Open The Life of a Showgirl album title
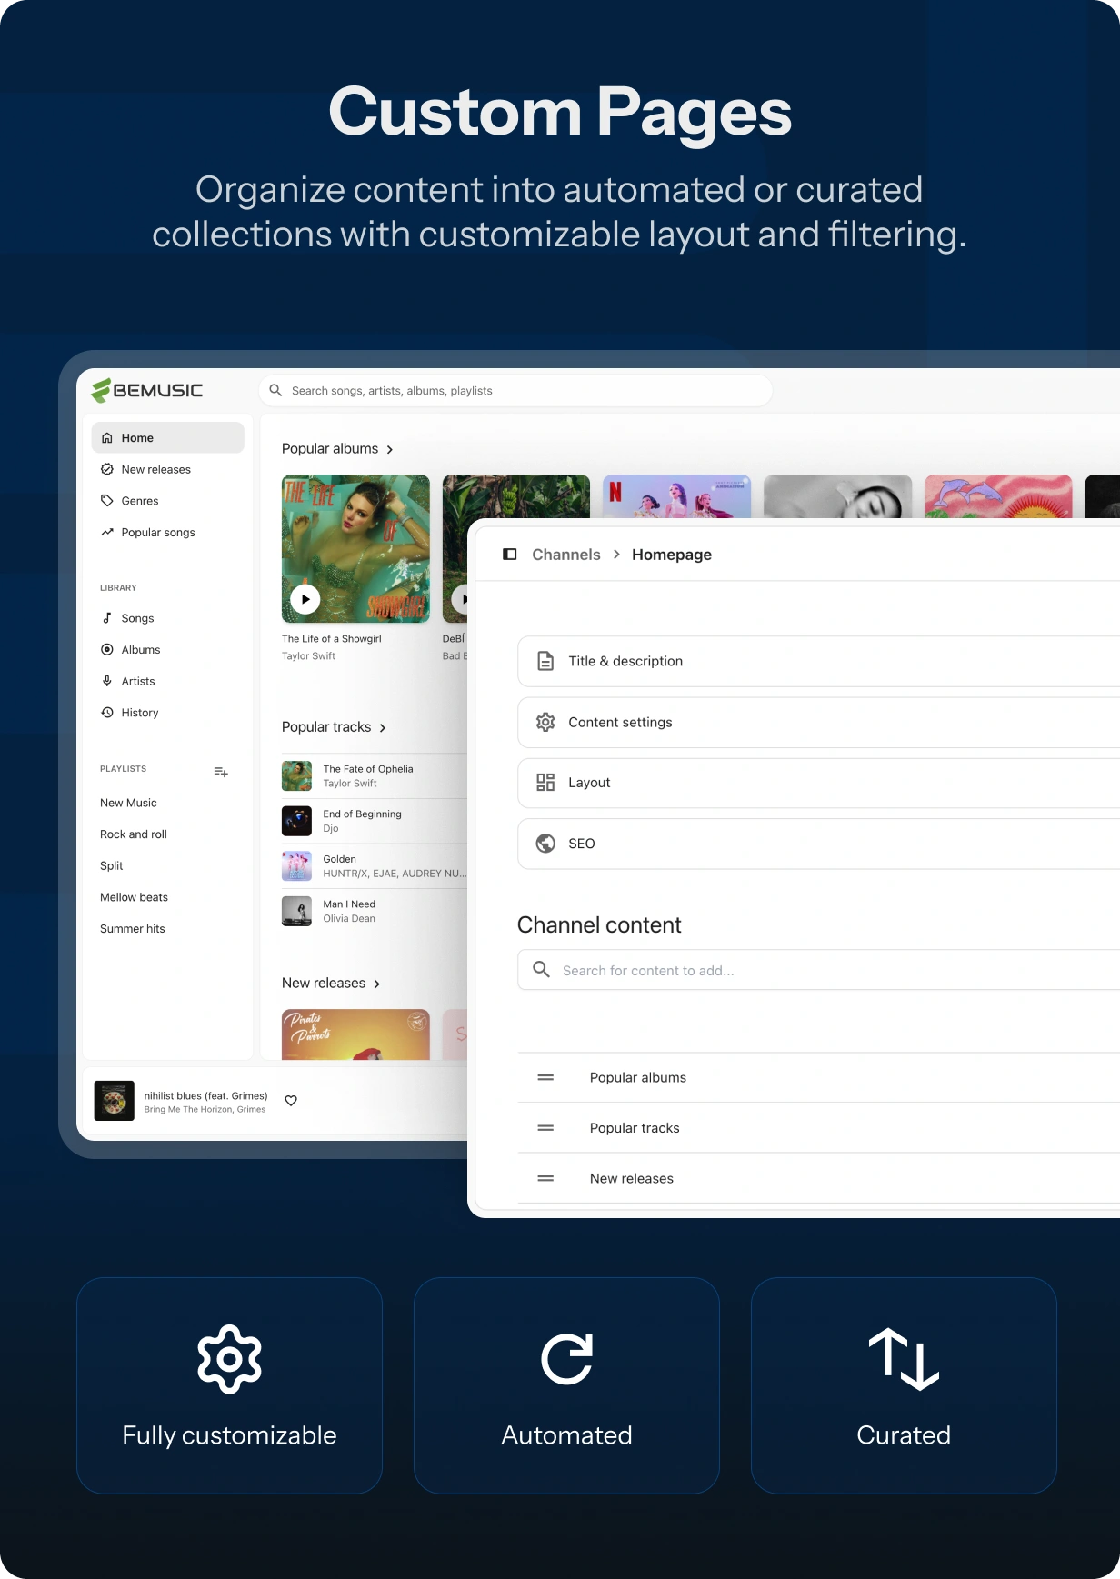Image resolution: width=1120 pixels, height=1579 pixels. pos(332,638)
